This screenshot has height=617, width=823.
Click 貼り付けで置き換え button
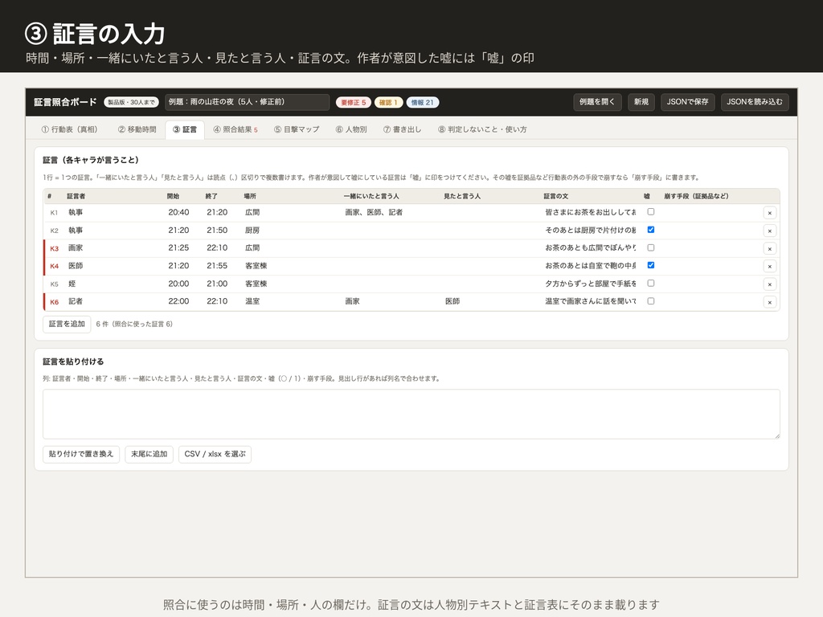click(x=81, y=455)
